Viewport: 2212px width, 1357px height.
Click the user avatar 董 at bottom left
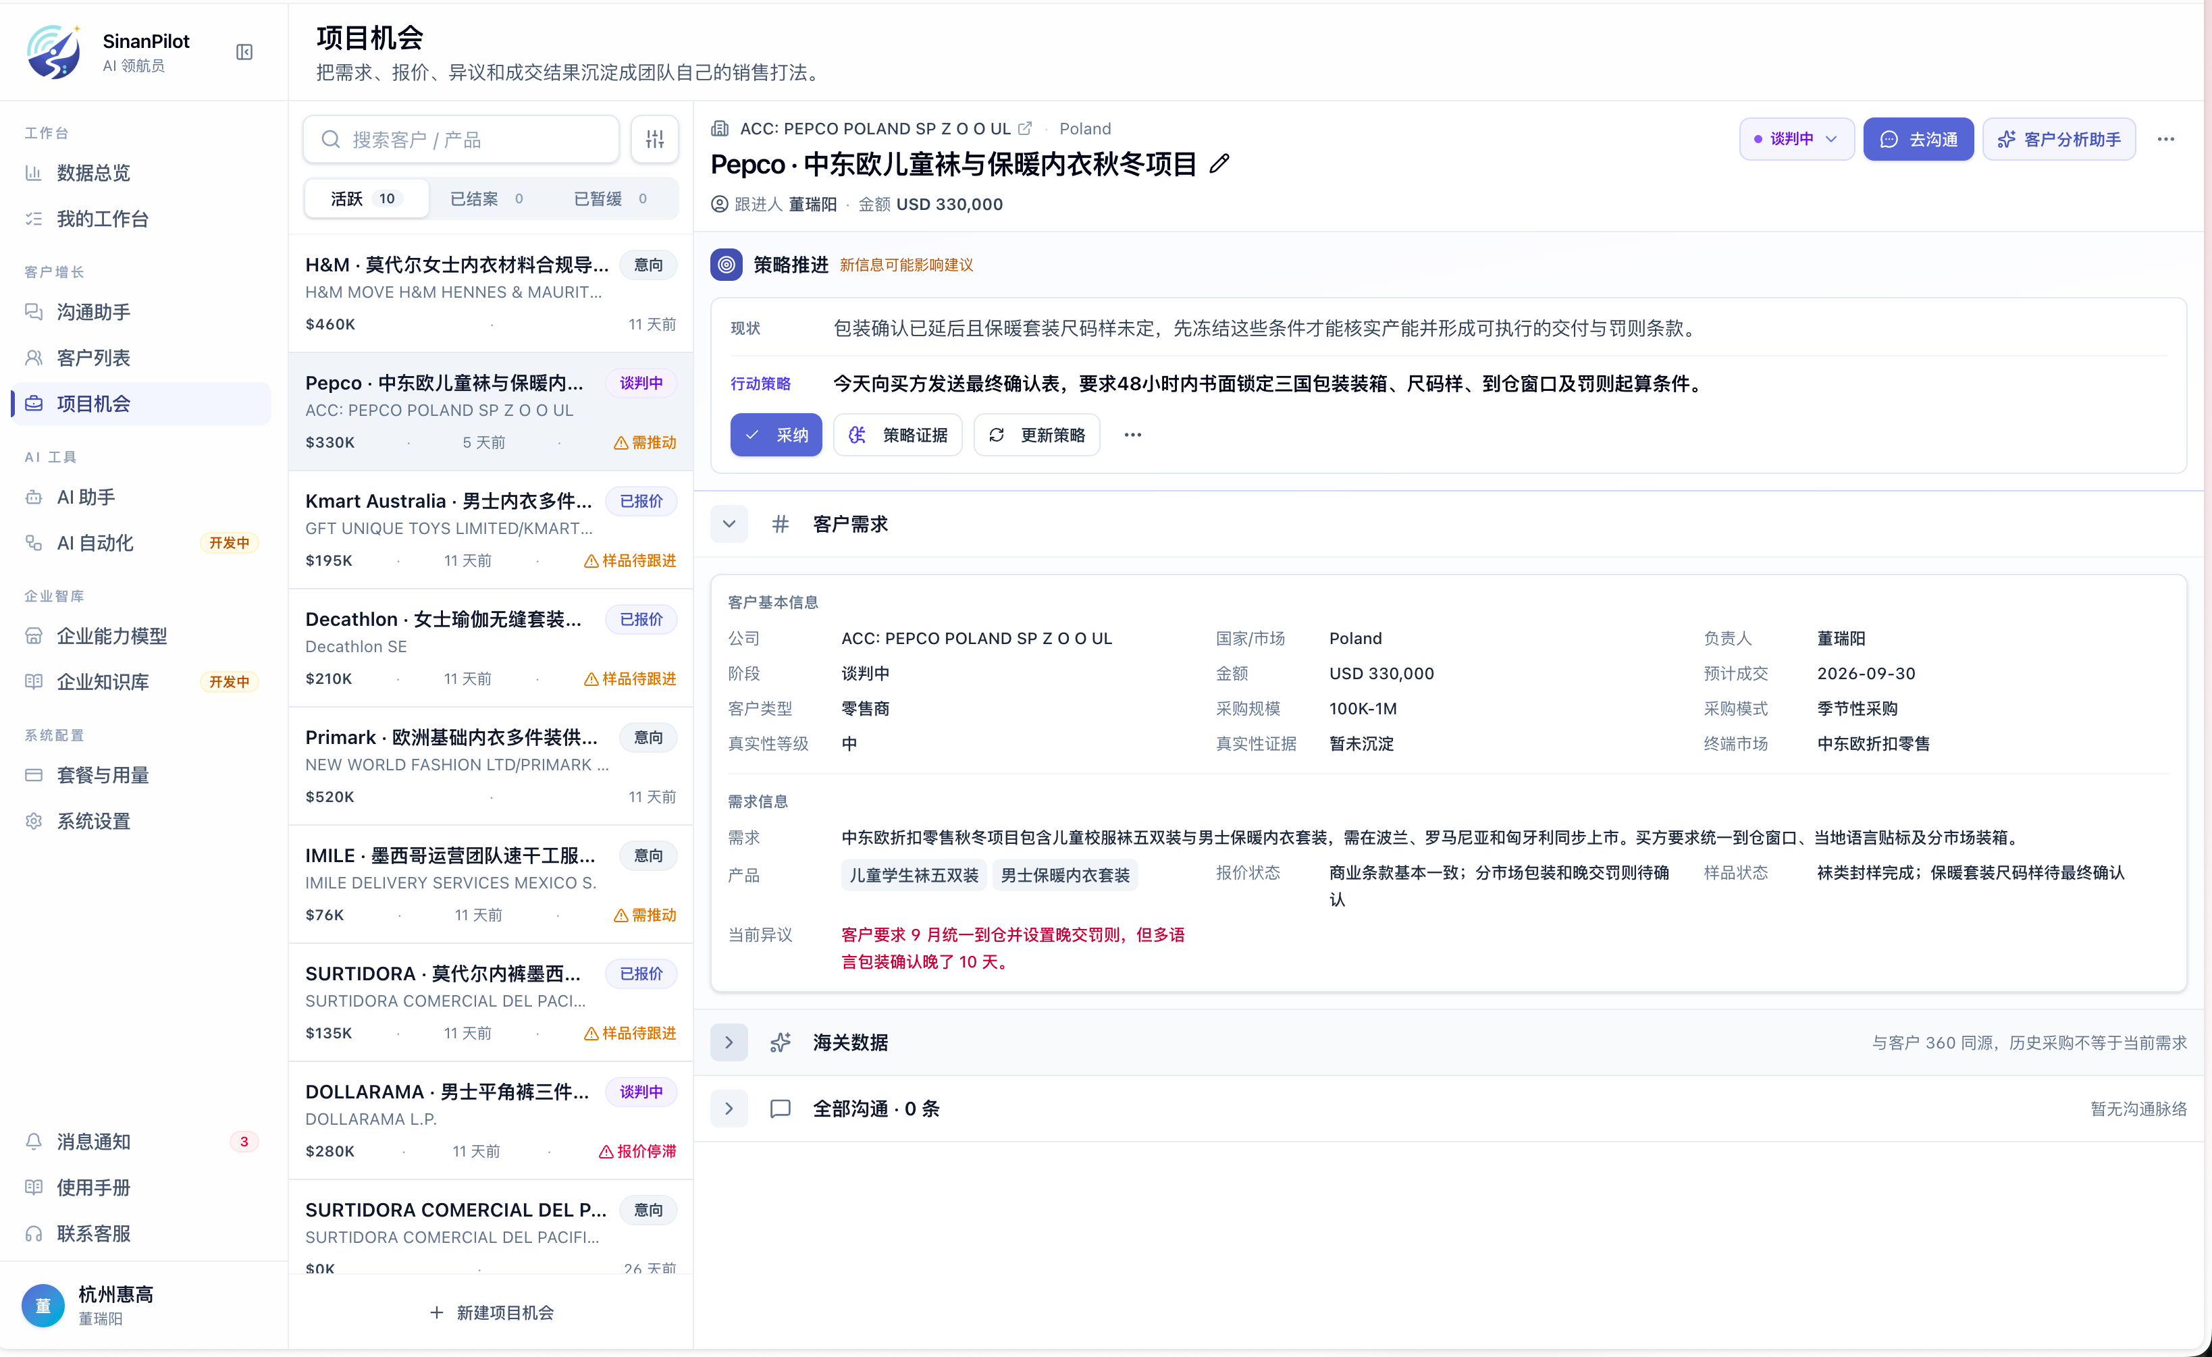pyautogui.click(x=43, y=1305)
